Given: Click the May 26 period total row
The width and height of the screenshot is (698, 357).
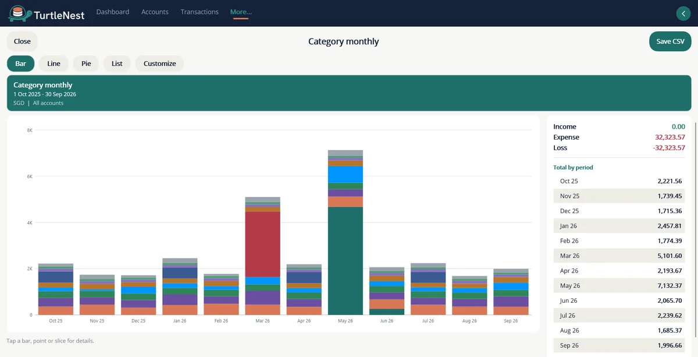Looking at the screenshot, I should click(x=619, y=286).
